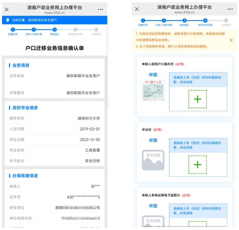Image resolution: width=239 pixels, height=230 pixels.
Task: View the 户口簿 sample image thumbnail
Action: tap(153, 90)
